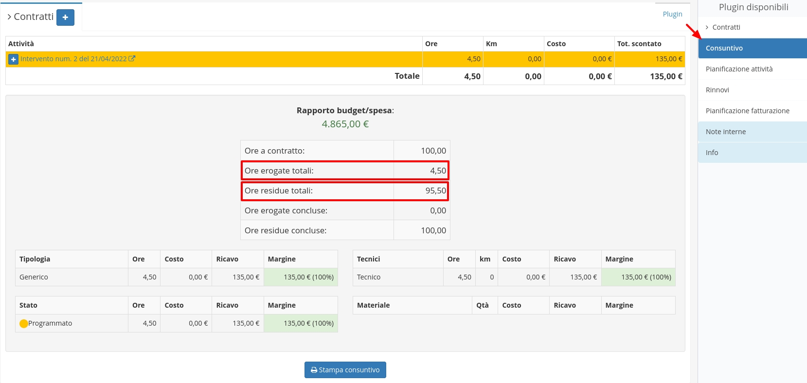The height and width of the screenshot is (383, 807).
Task: Click the Plugin link at top right
Action: click(x=672, y=14)
